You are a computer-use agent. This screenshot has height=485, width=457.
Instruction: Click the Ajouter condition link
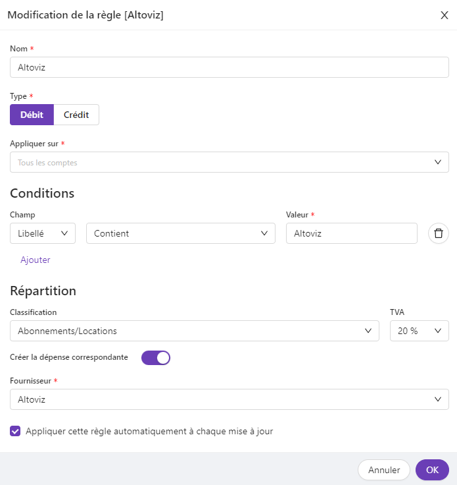[36, 260]
